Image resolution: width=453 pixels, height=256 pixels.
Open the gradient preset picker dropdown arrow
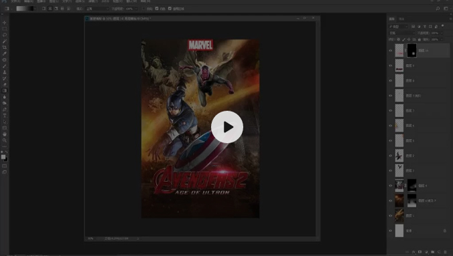pyautogui.click(x=35, y=9)
